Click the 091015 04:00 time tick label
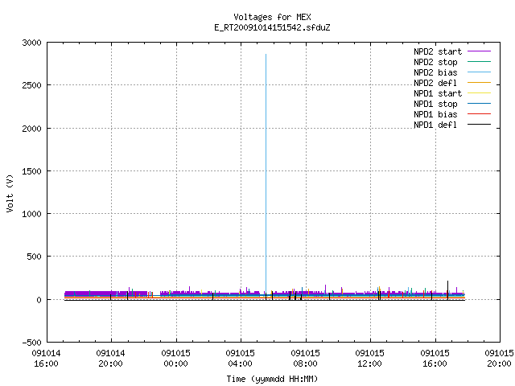 pos(241,359)
